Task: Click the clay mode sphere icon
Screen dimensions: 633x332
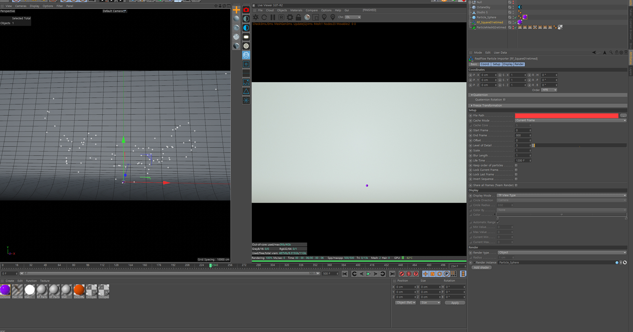Action: point(307,17)
